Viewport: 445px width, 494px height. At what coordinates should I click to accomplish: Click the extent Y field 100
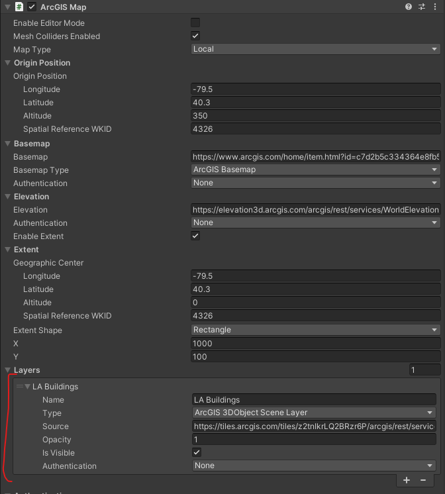pyautogui.click(x=315, y=357)
